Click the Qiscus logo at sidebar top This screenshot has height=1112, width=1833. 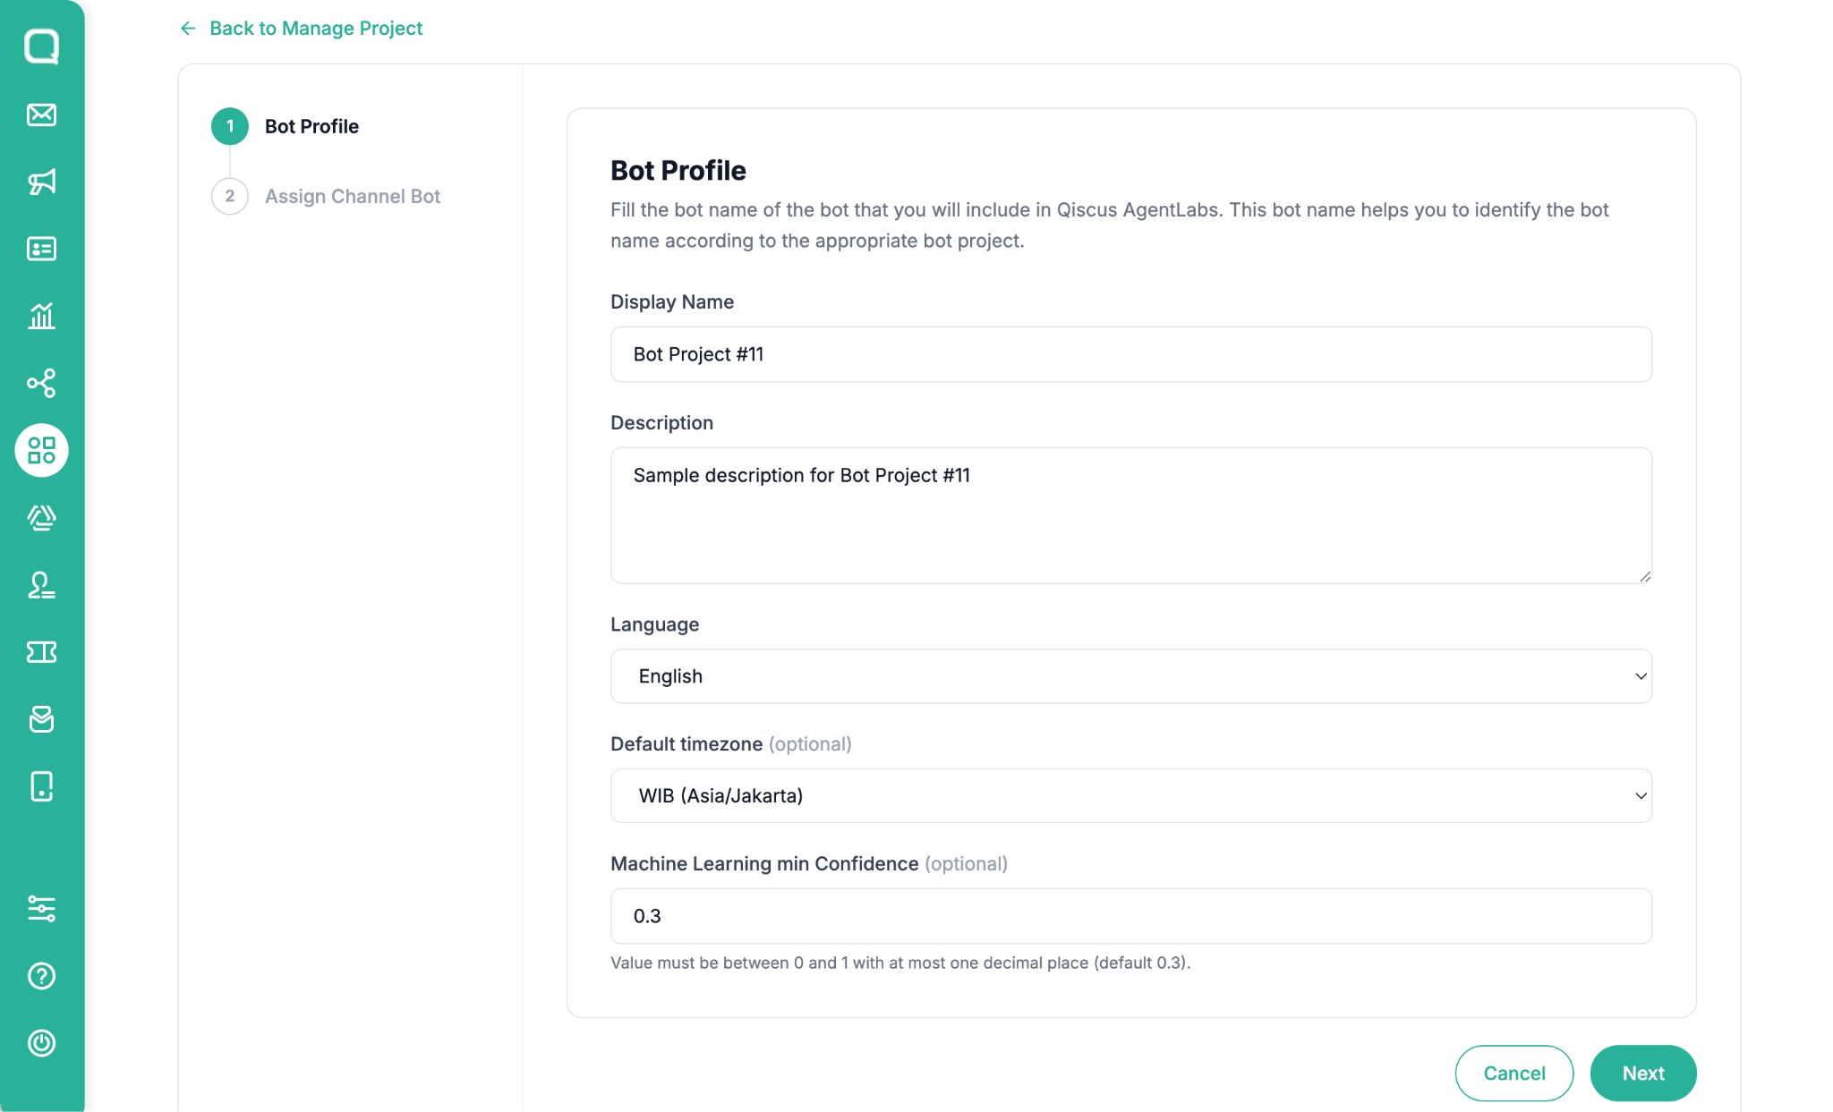point(41,46)
